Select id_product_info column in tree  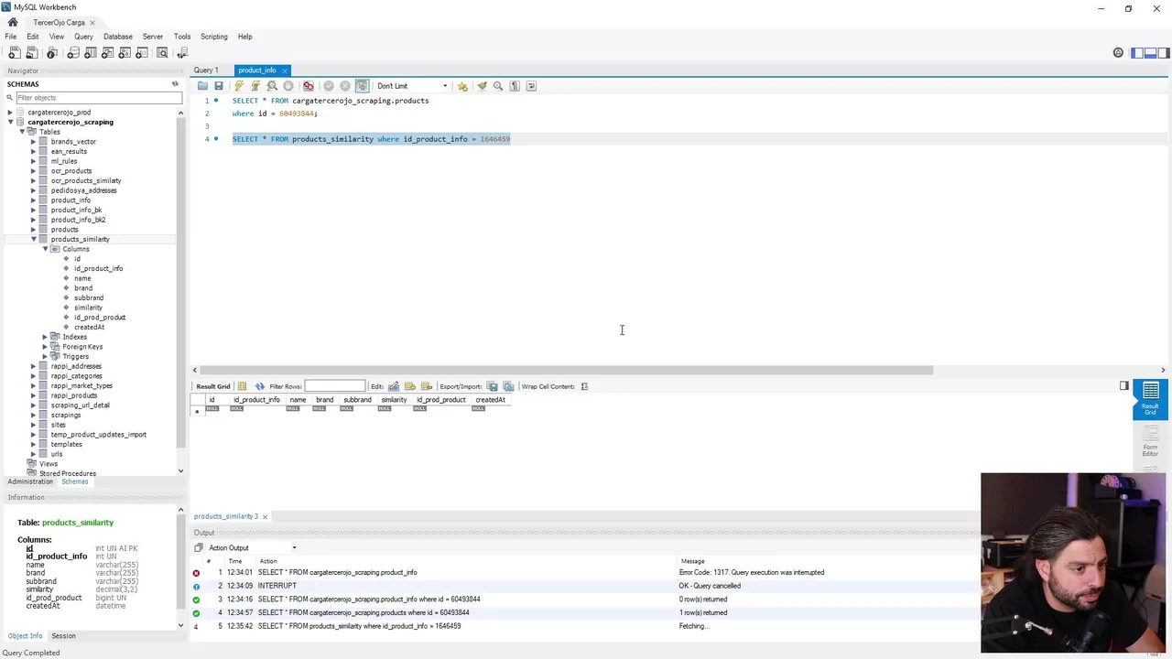tap(98, 268)
